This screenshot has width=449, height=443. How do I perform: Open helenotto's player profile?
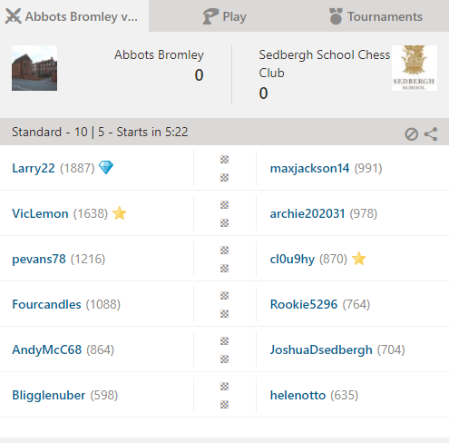(298, 395)
